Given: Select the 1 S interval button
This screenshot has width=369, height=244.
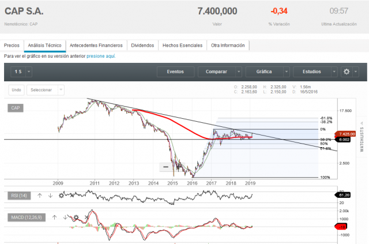Looking at the screenshot, I should coord(18,72).
